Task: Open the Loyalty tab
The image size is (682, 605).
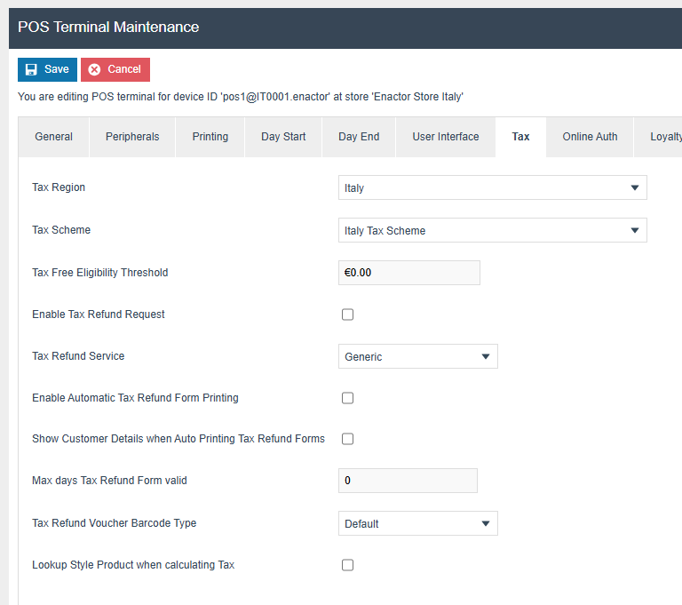Action: (x=664, y=137)
